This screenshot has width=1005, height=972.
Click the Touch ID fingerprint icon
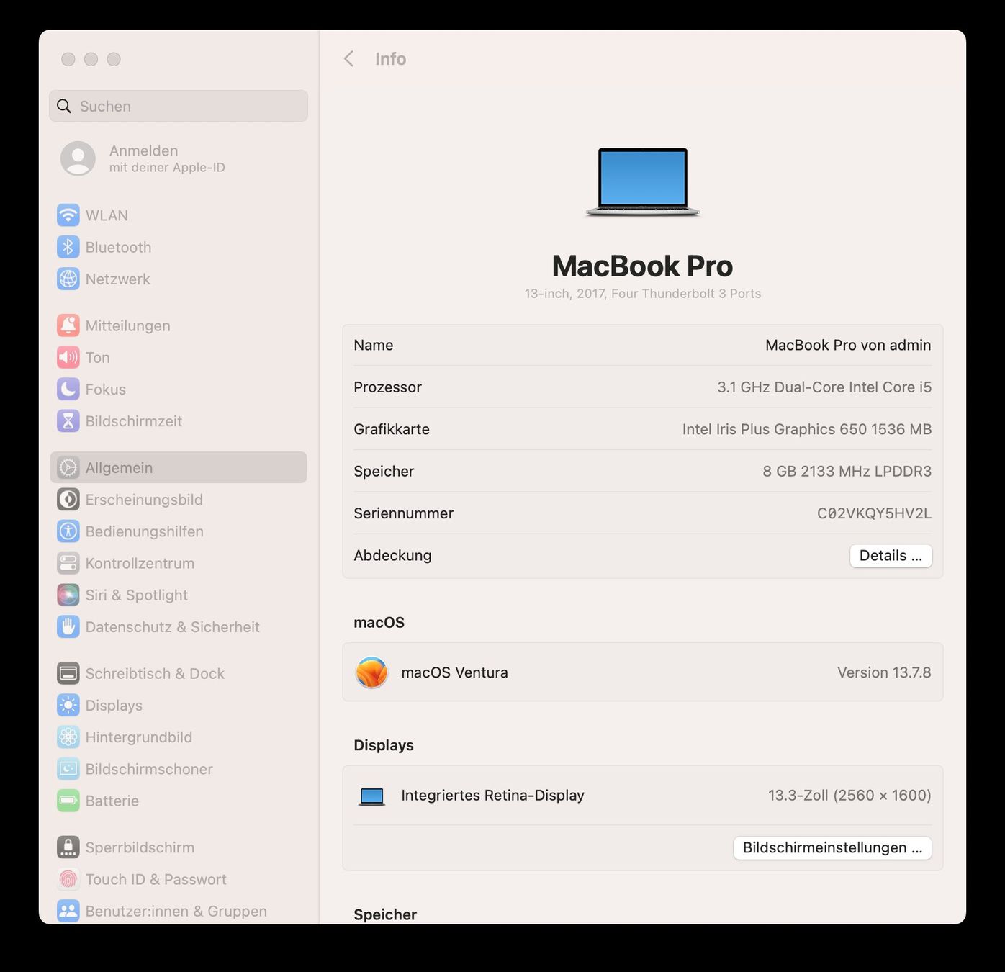pyautogui.click(x=68, y=879)
